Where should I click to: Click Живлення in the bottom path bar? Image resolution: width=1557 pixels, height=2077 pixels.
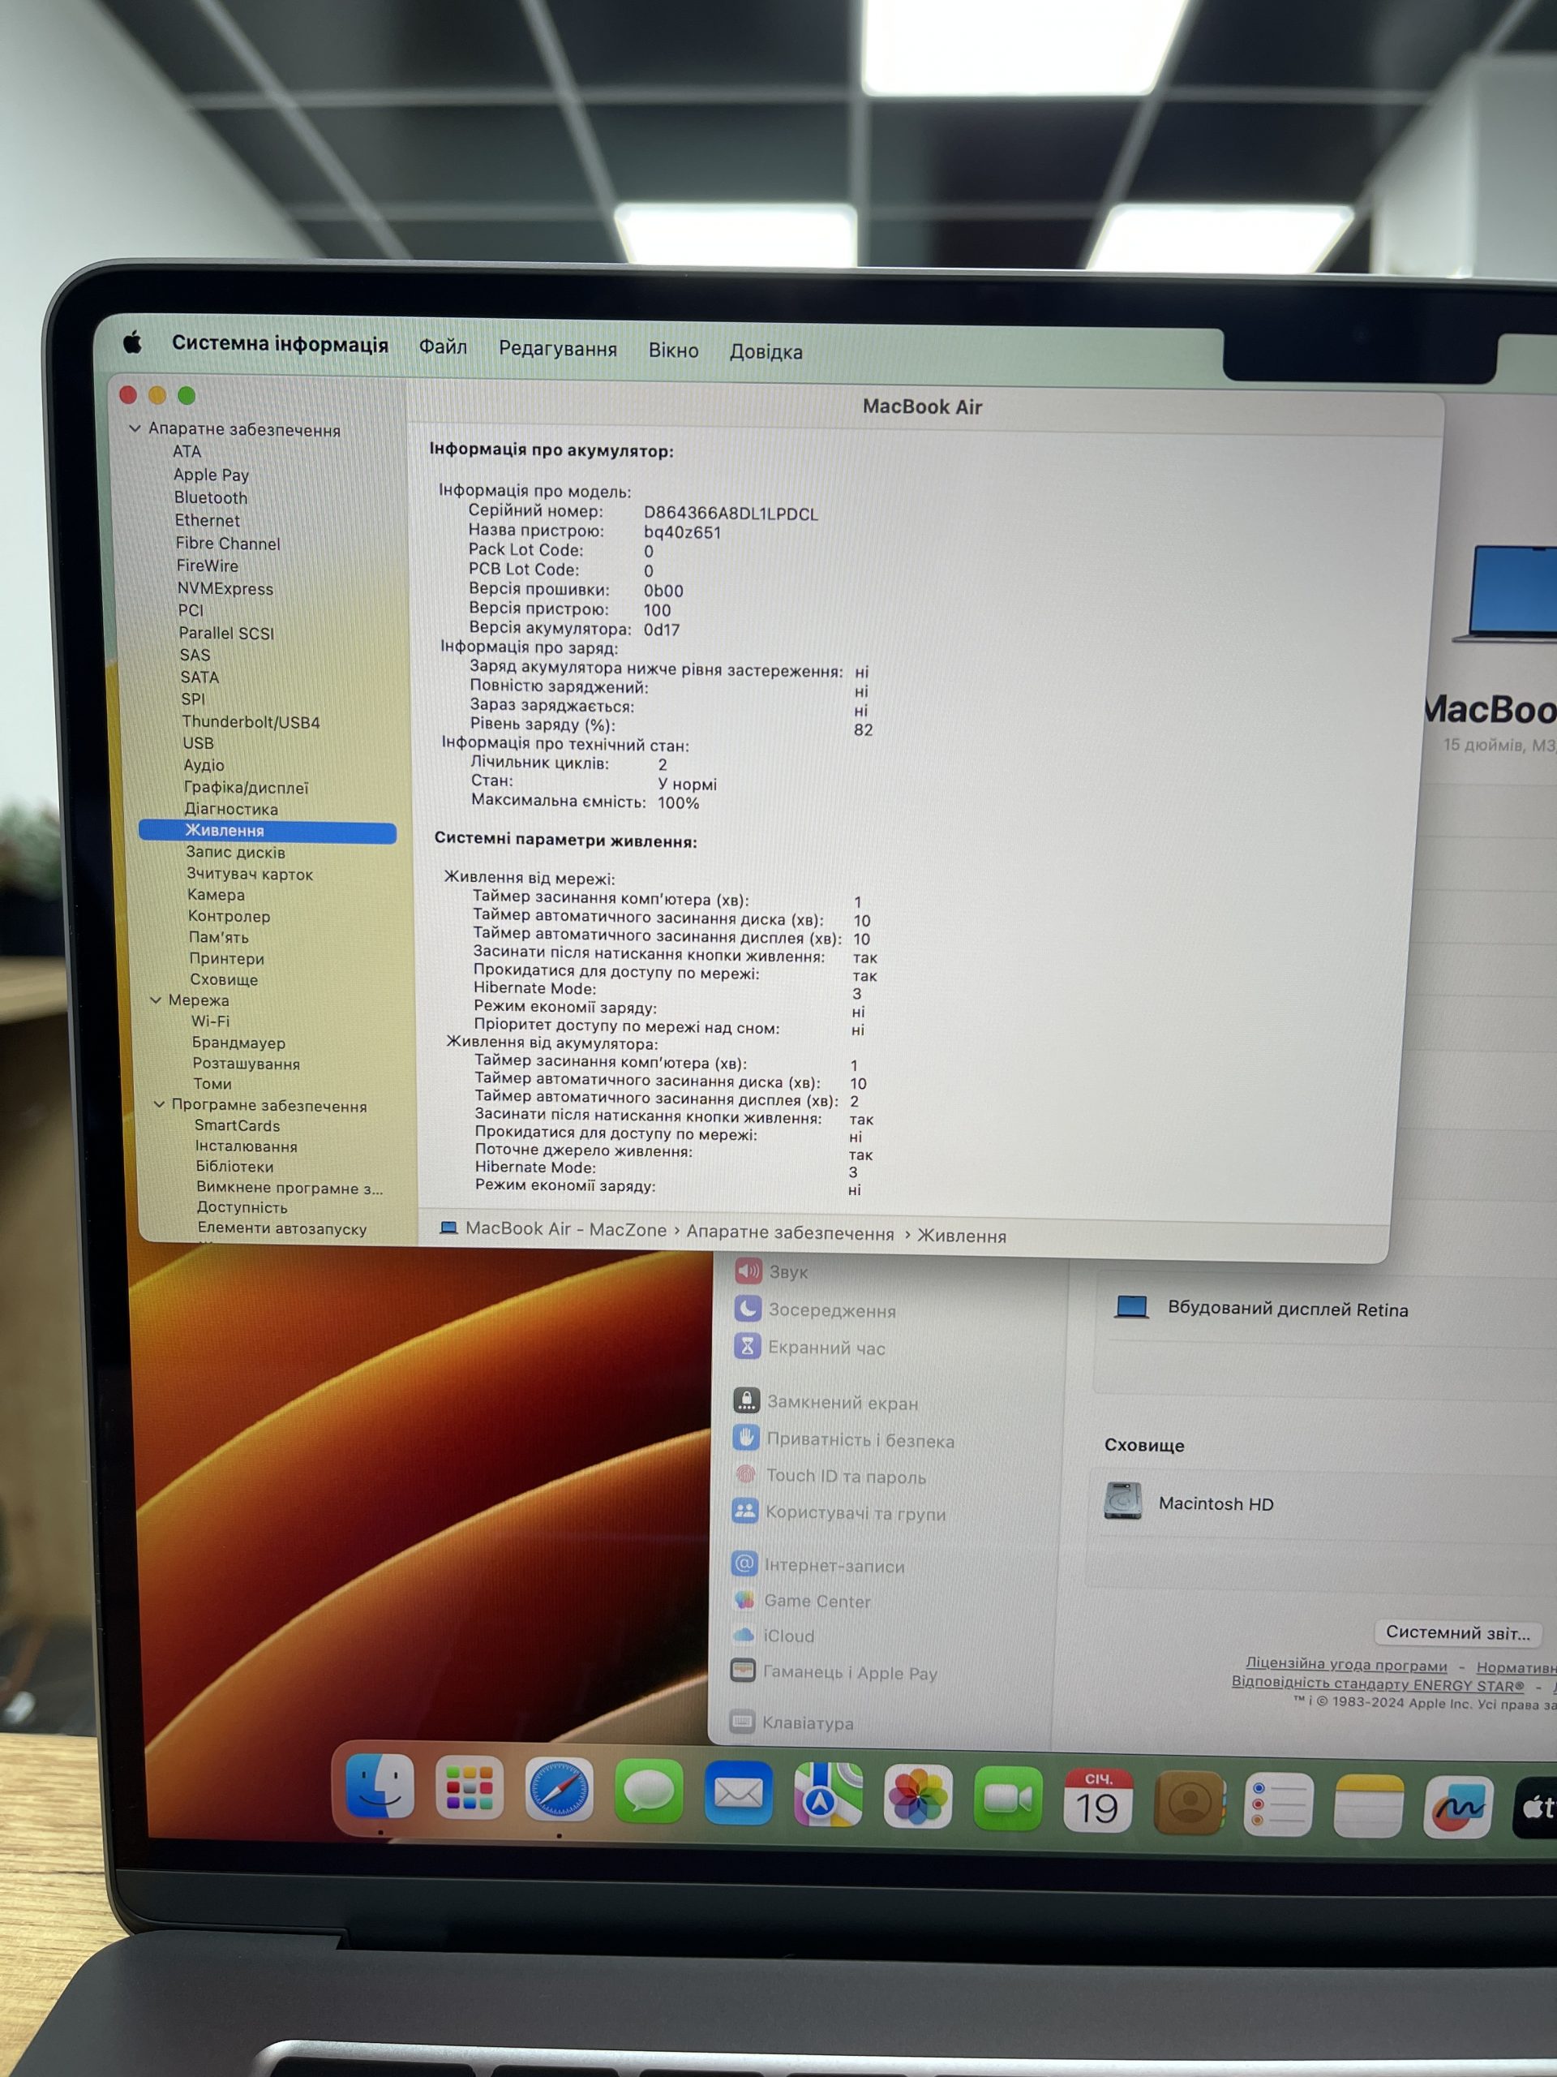coord(961,1236)
